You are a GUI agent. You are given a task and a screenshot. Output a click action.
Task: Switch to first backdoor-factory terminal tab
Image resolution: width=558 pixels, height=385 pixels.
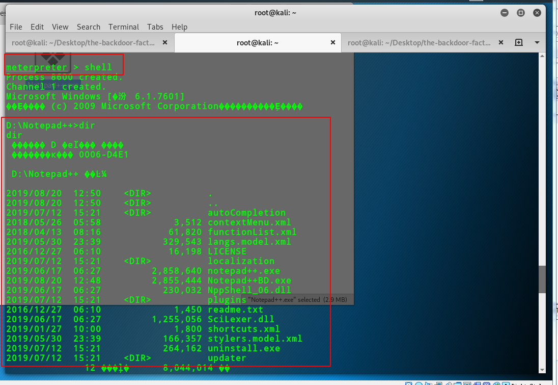tap(83, 43)
